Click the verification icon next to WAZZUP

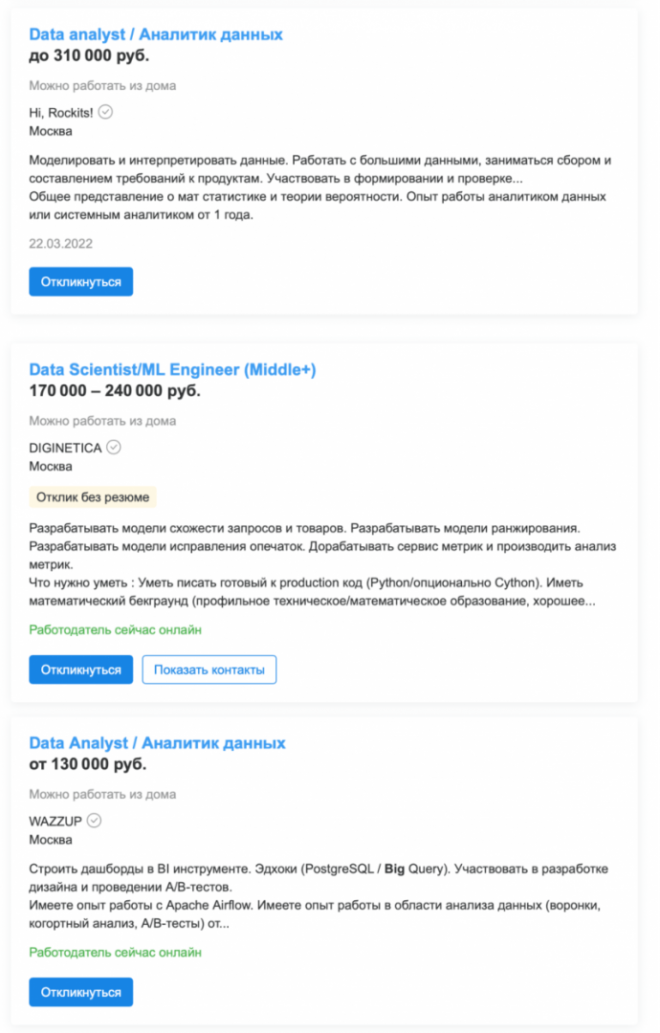coord(94,821)
